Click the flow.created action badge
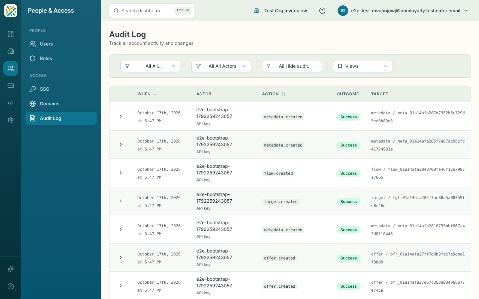479x299 pixels. (278, 173)
